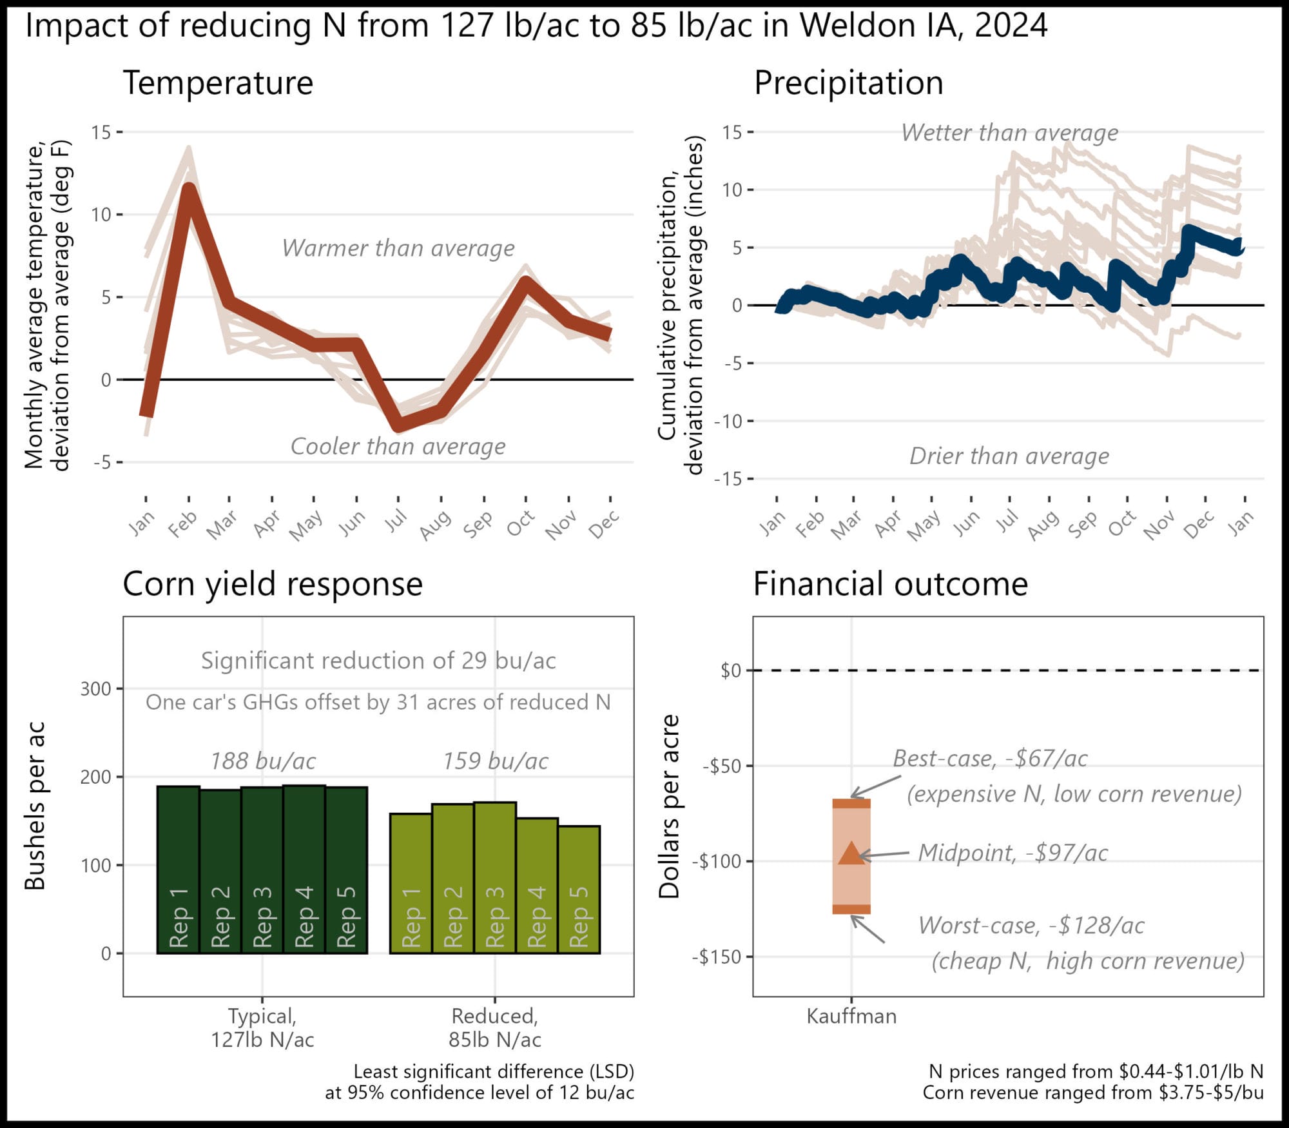This screenshot has height=1128, width=1289.
Task: Click the July temperature low point
Action: click(399, 425)
